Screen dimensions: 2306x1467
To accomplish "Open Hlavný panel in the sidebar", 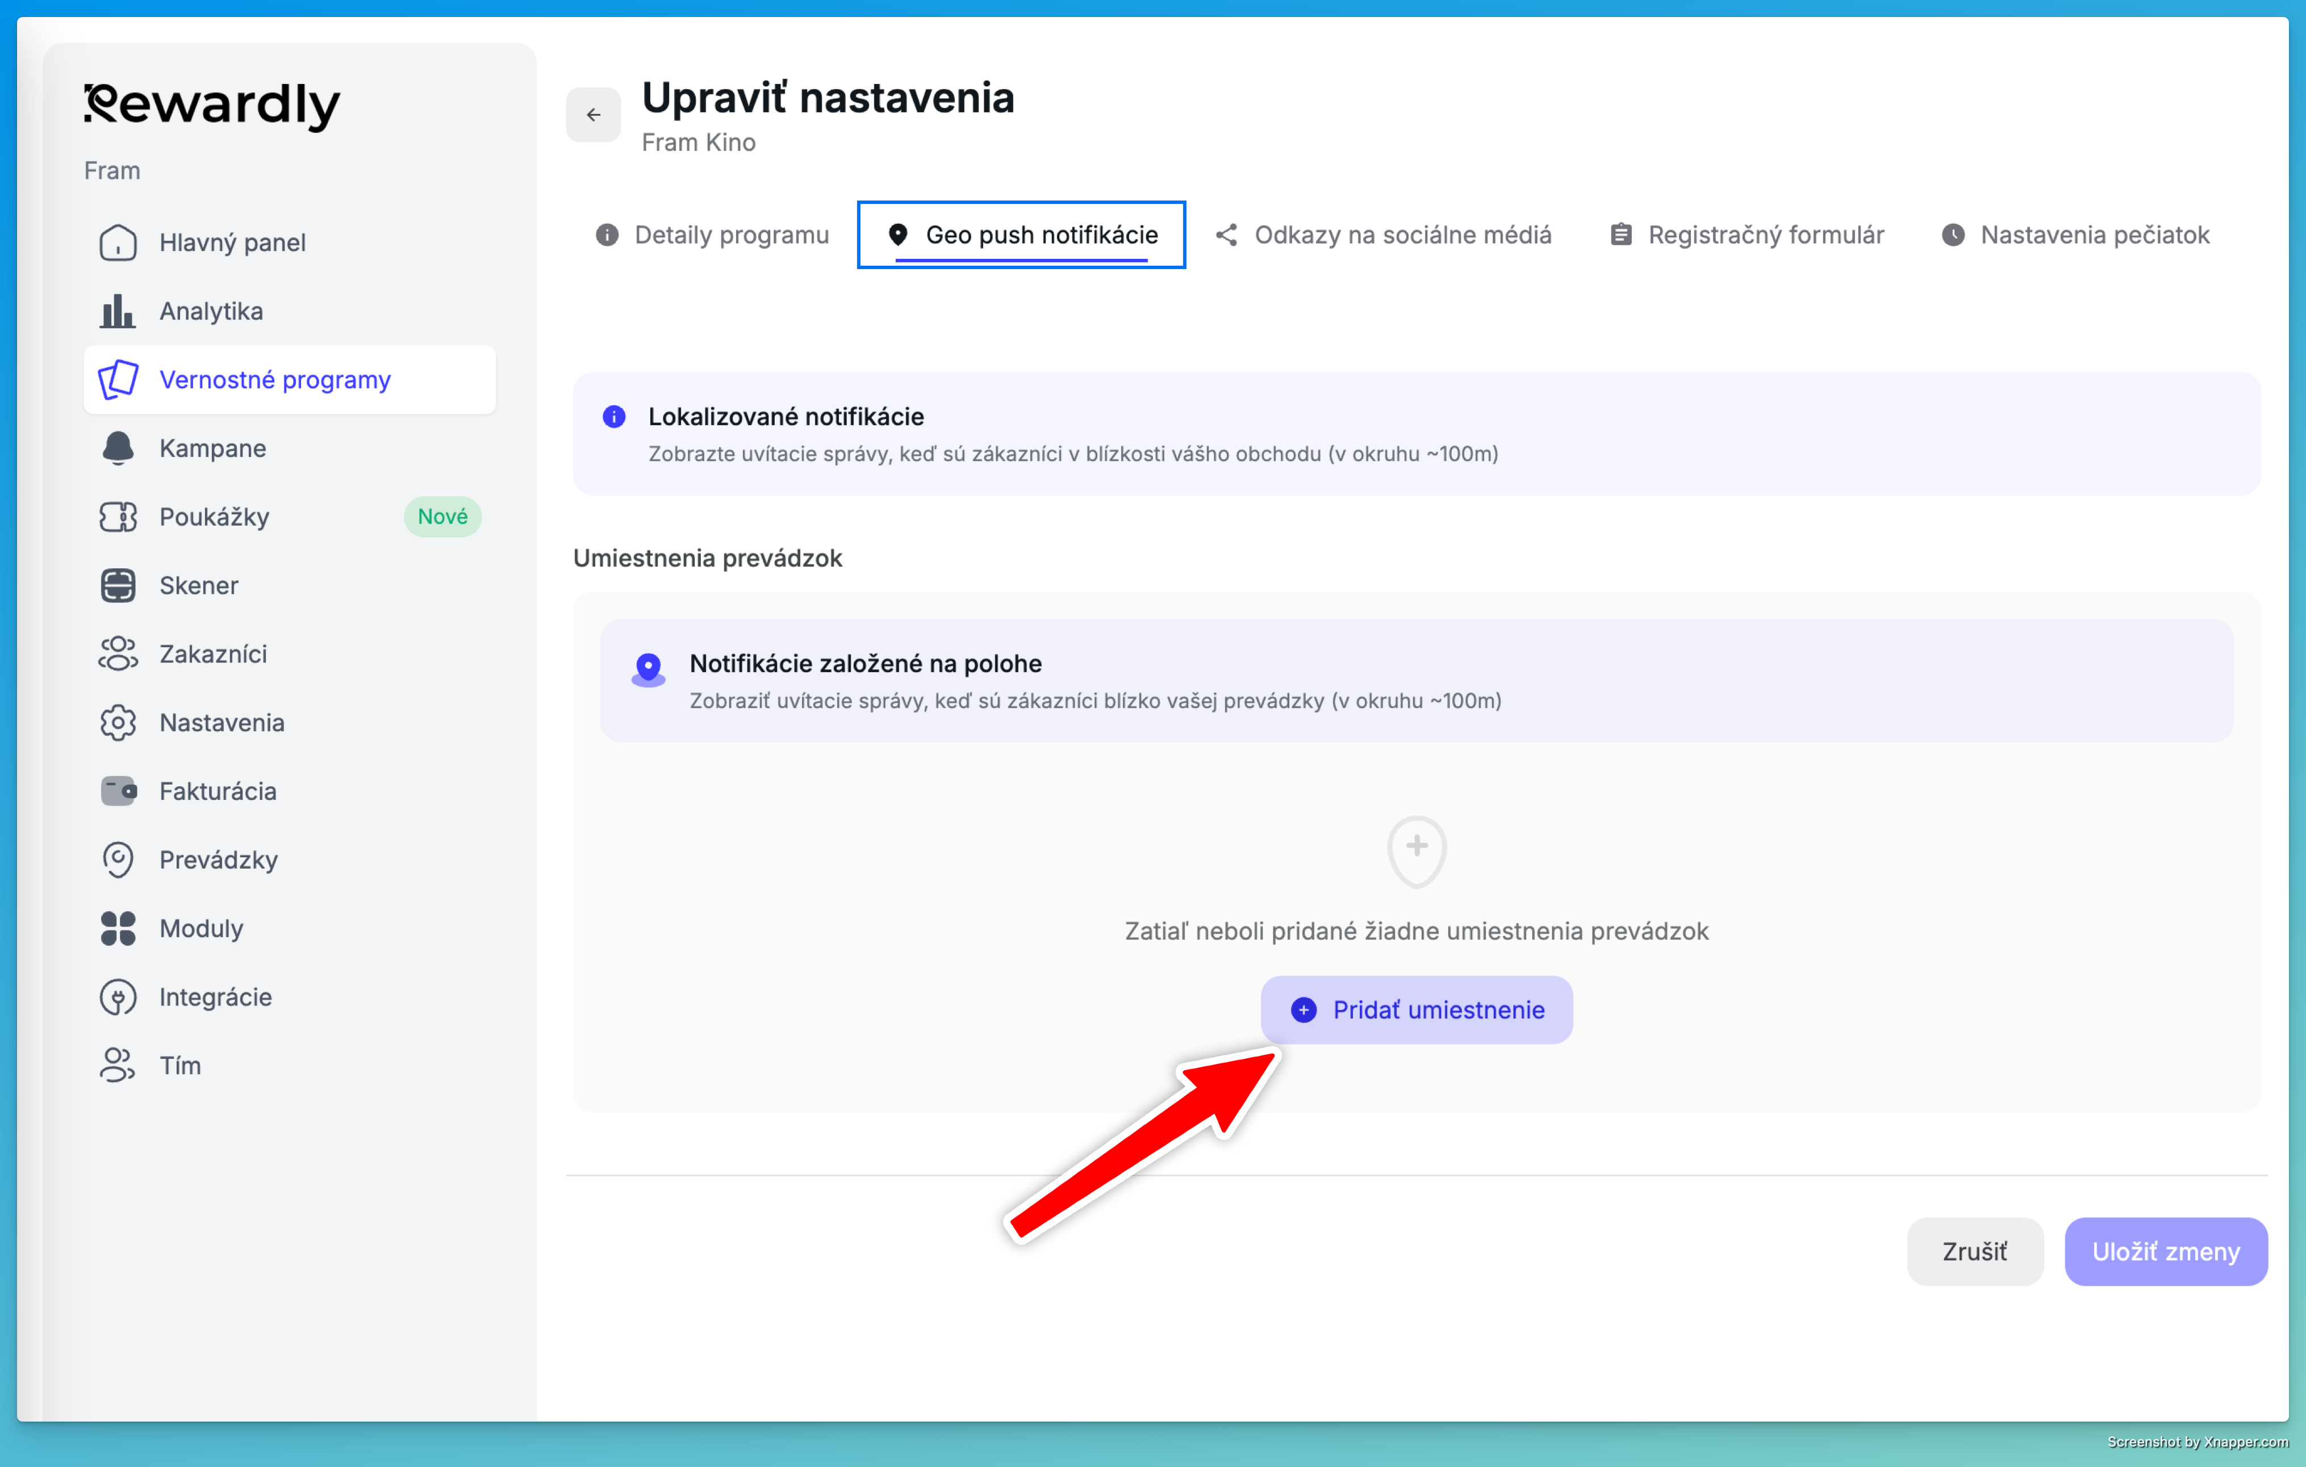I will (x=289, y=242).
